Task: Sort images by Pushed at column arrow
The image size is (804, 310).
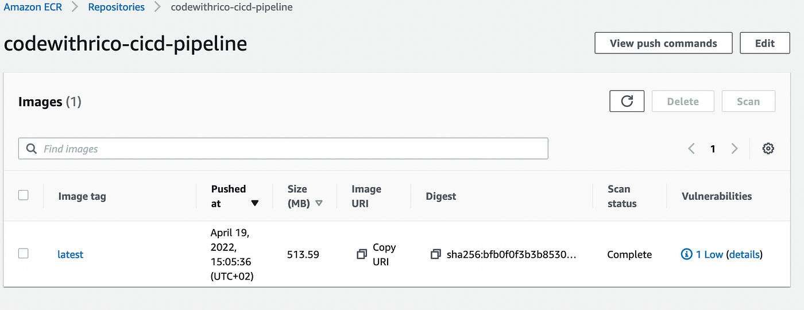Action: 255,203
